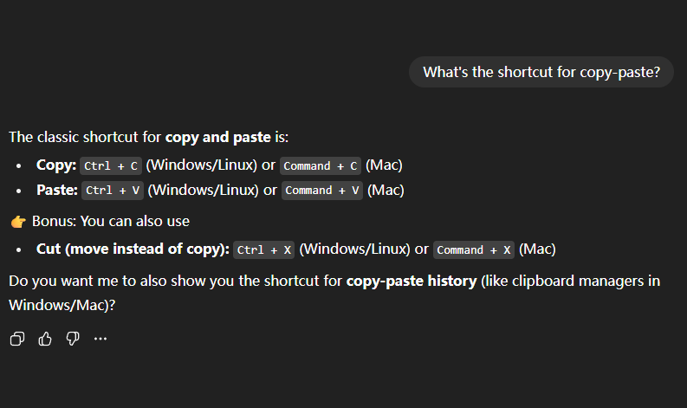Click the "Ctrl + V" key chip
687x408 pixels.
[x=113, y=191]
